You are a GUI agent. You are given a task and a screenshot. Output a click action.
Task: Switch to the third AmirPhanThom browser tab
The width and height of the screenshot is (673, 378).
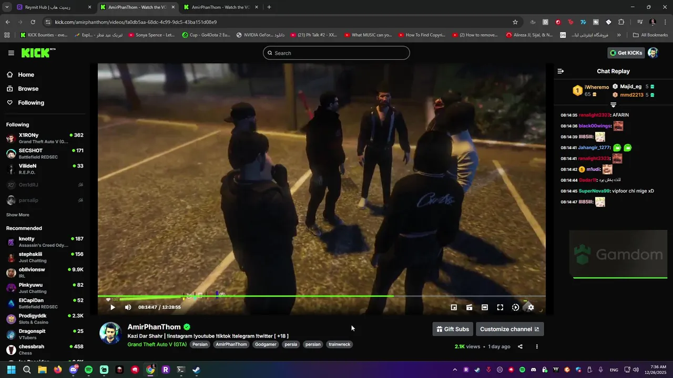[x=221, y=7]
